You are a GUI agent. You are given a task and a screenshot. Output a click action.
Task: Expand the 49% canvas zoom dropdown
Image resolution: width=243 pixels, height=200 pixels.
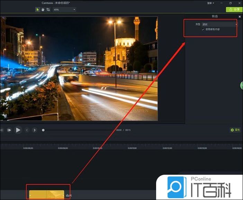64,10
